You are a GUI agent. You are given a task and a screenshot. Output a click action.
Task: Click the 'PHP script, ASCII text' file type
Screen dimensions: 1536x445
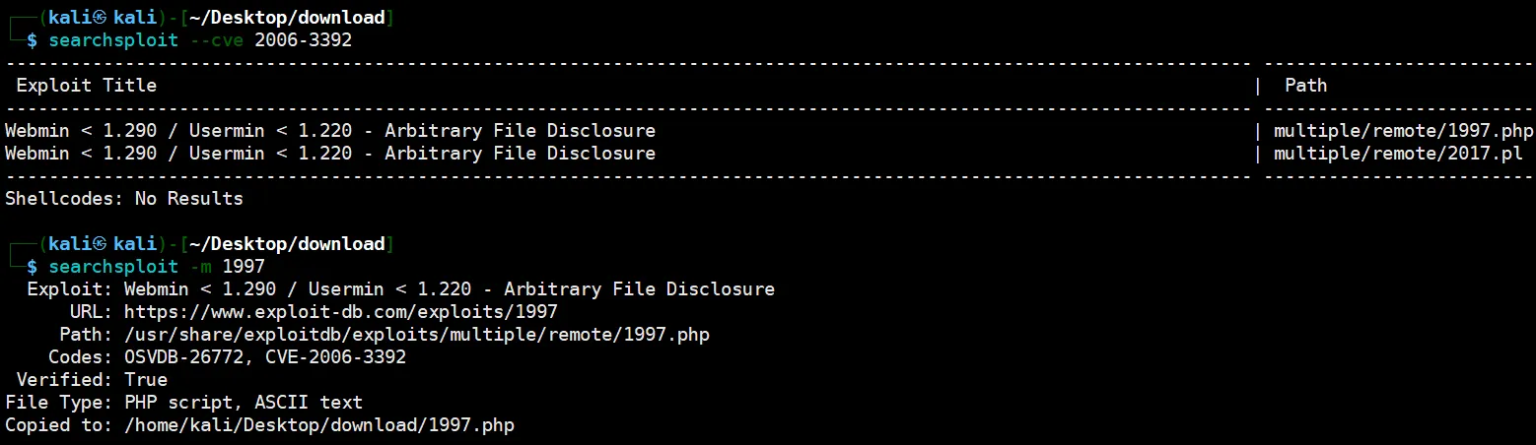(244, 403)
